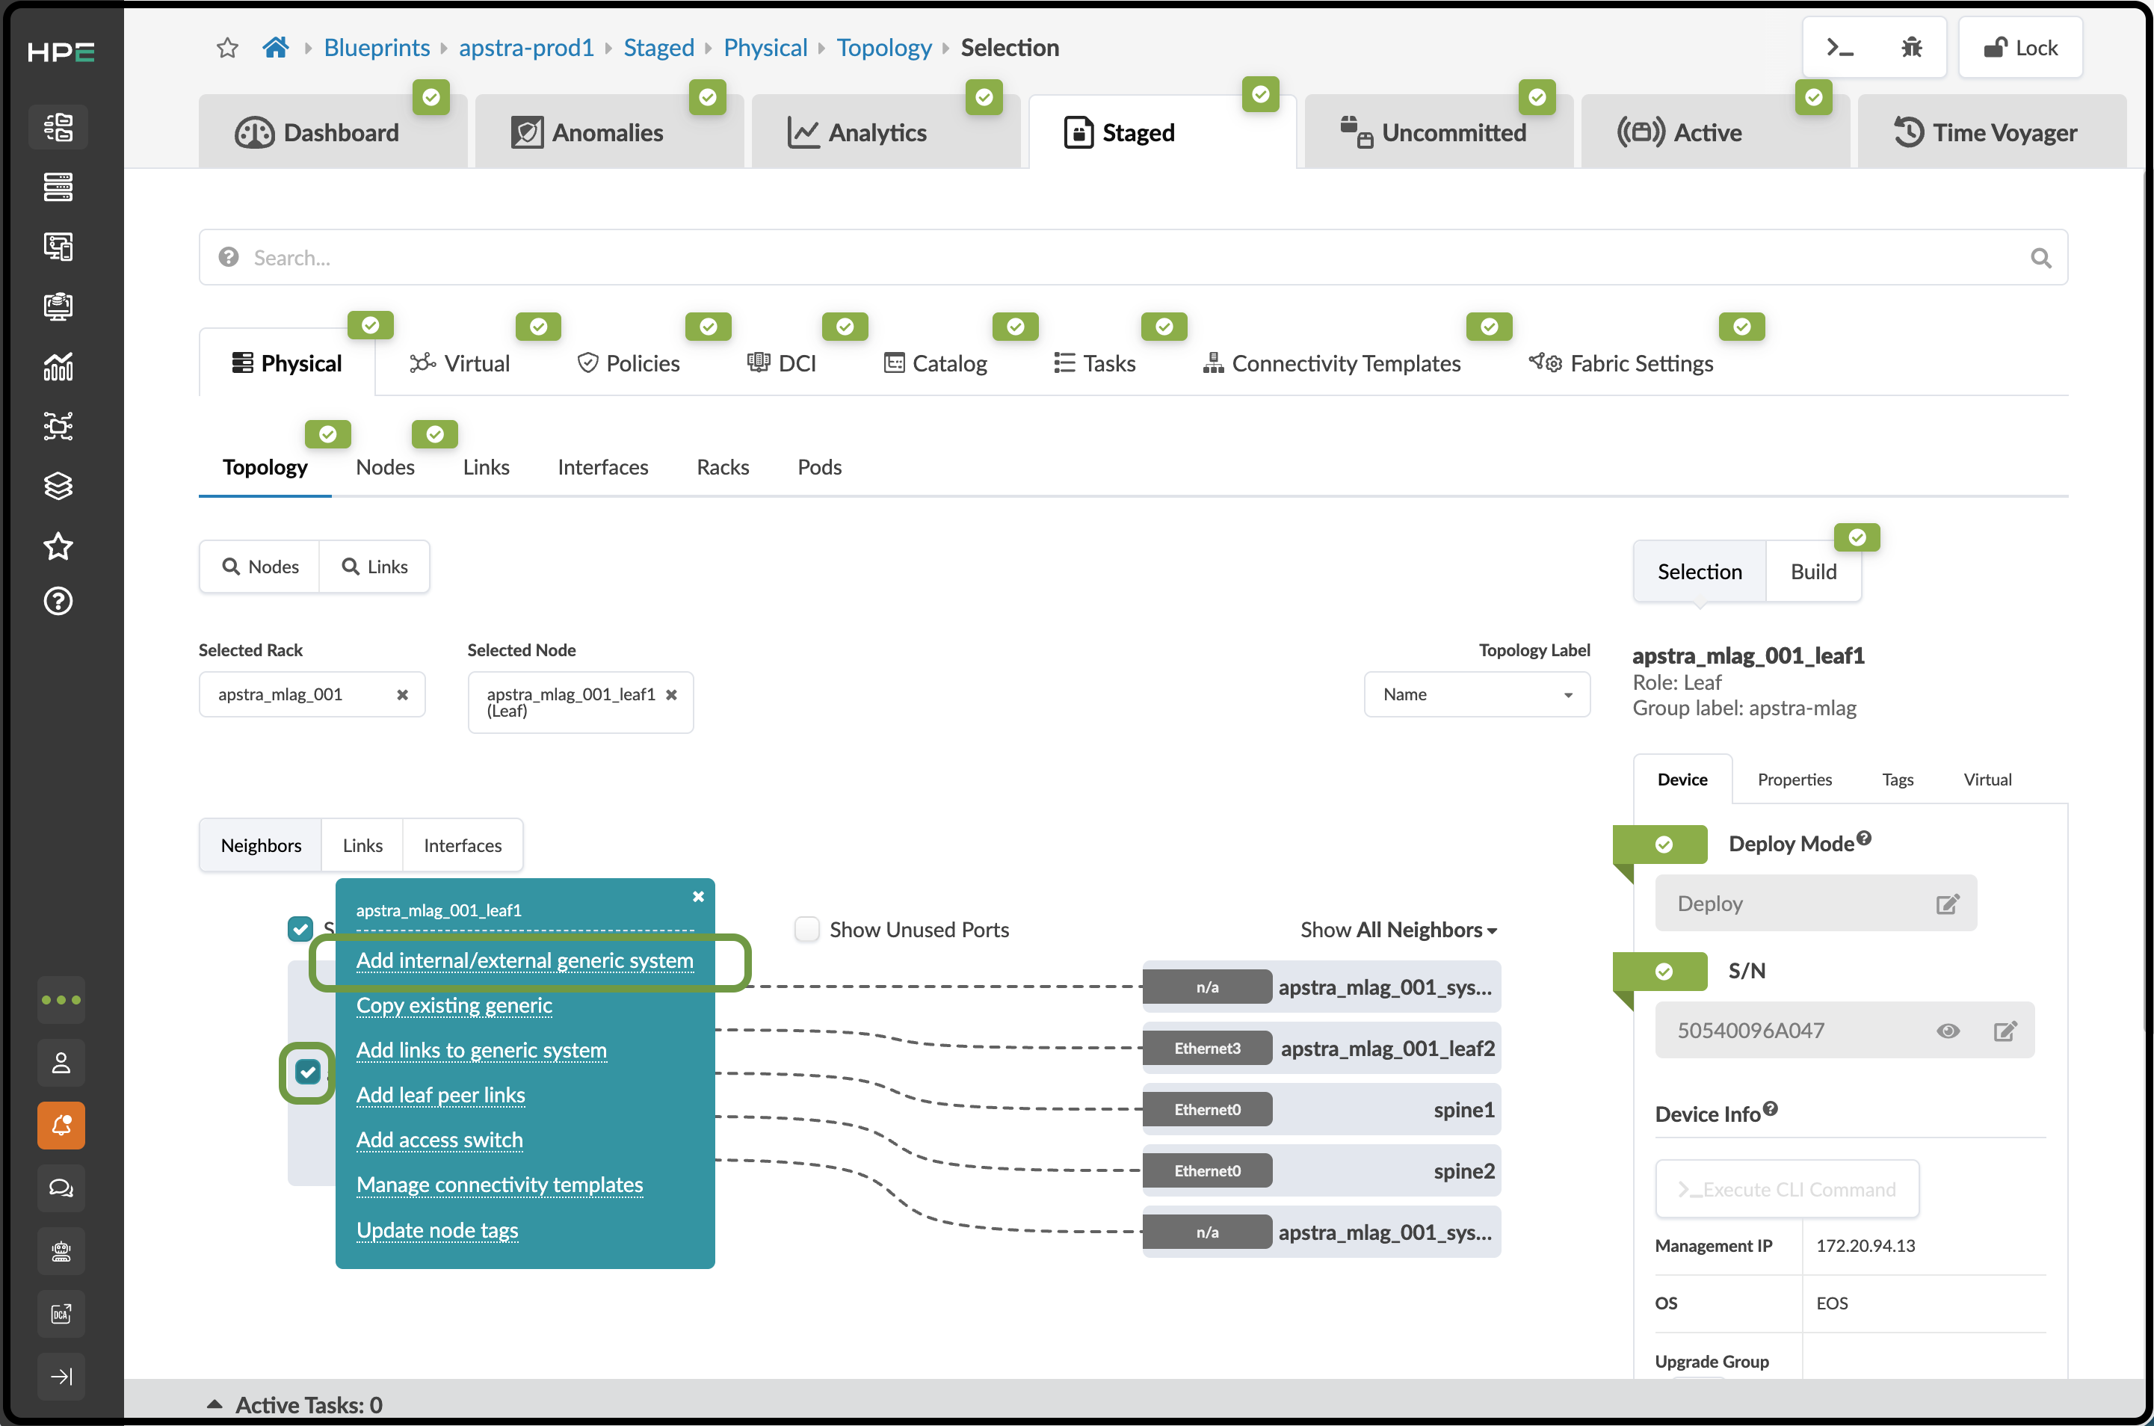Click Update node tags link
Viewport: 2154px width, 1426px height.
point(437,1230)
